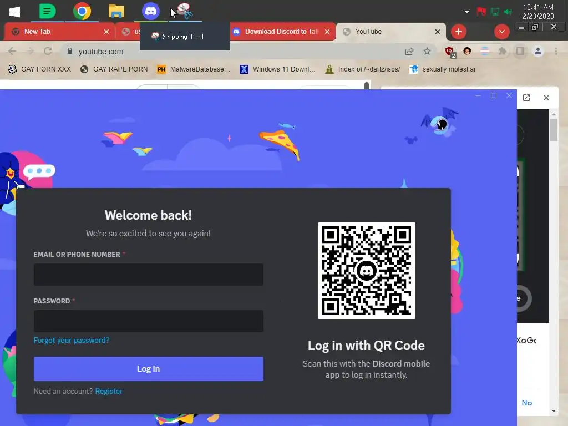
Task: Open the uBlock extension icon
Action: 450,52
